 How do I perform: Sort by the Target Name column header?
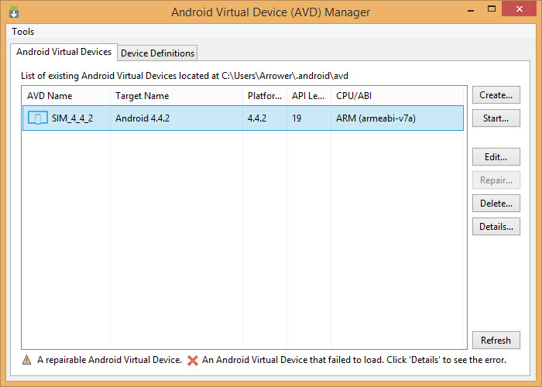tap(177, 96)
